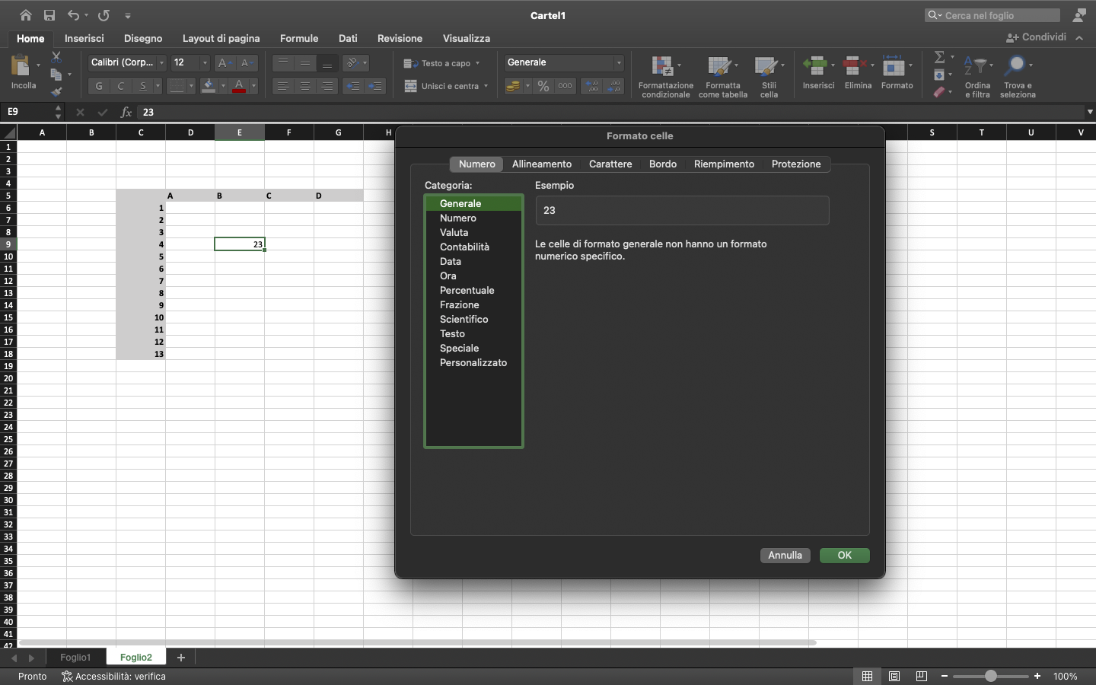Viewport: 1096px width, 685px height.
Task: Open the Calibri font name dropdown
Action: pyautogui.click(x=161, y=62)
